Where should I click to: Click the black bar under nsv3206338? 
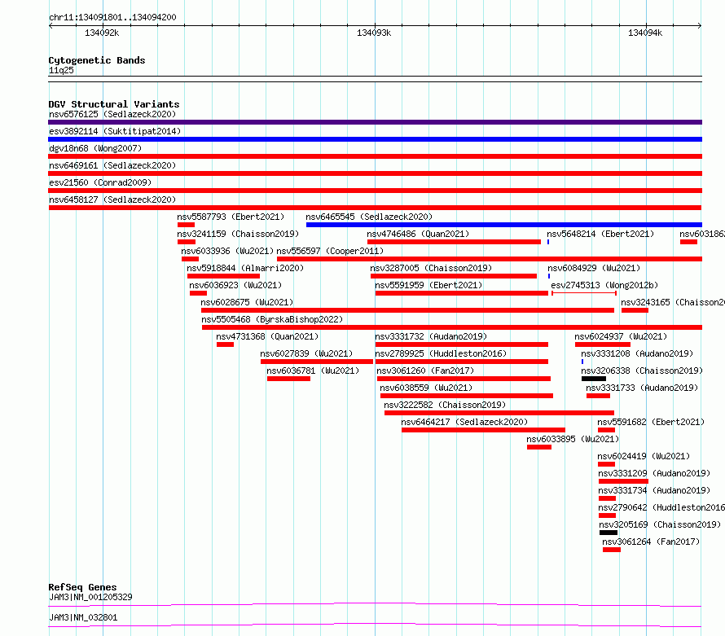pyautogui.click(x=594, y=379)
